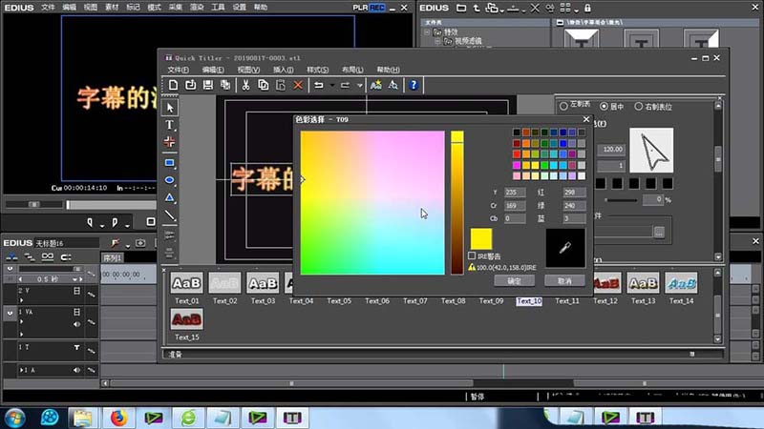Enable the IRE warning checkbox
Viewport: 764px width, 429px height.
pos(472,255)
